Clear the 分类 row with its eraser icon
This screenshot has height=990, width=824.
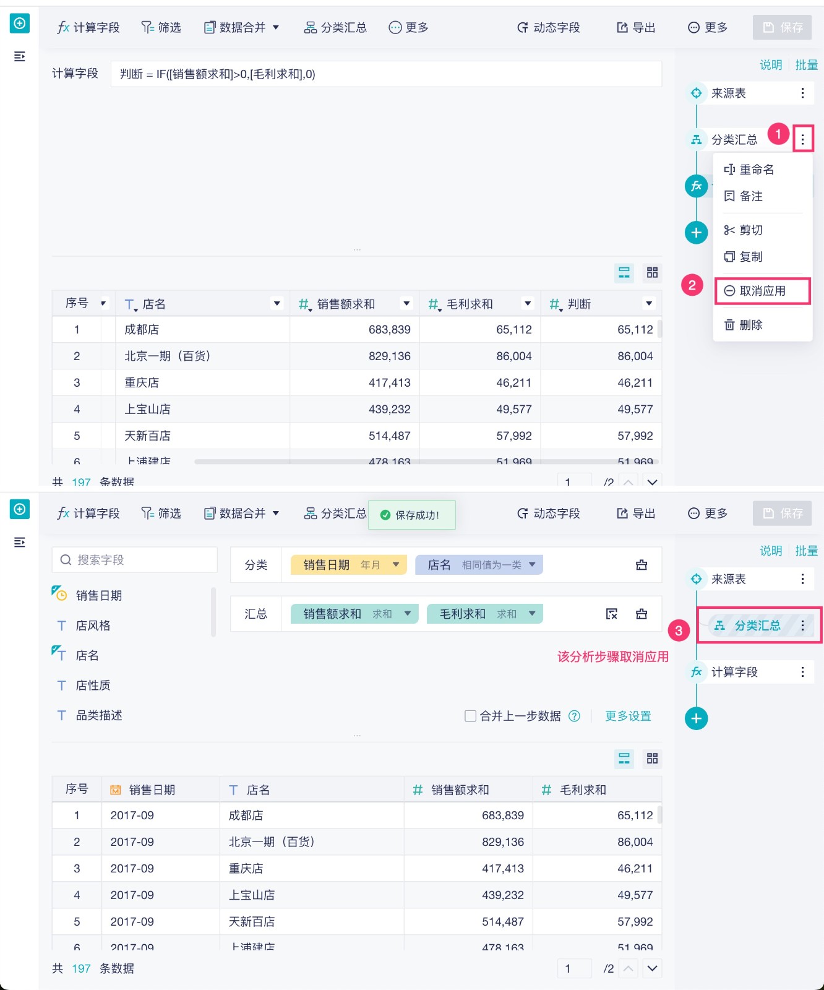pyautogui.click(x=642, y=565)
